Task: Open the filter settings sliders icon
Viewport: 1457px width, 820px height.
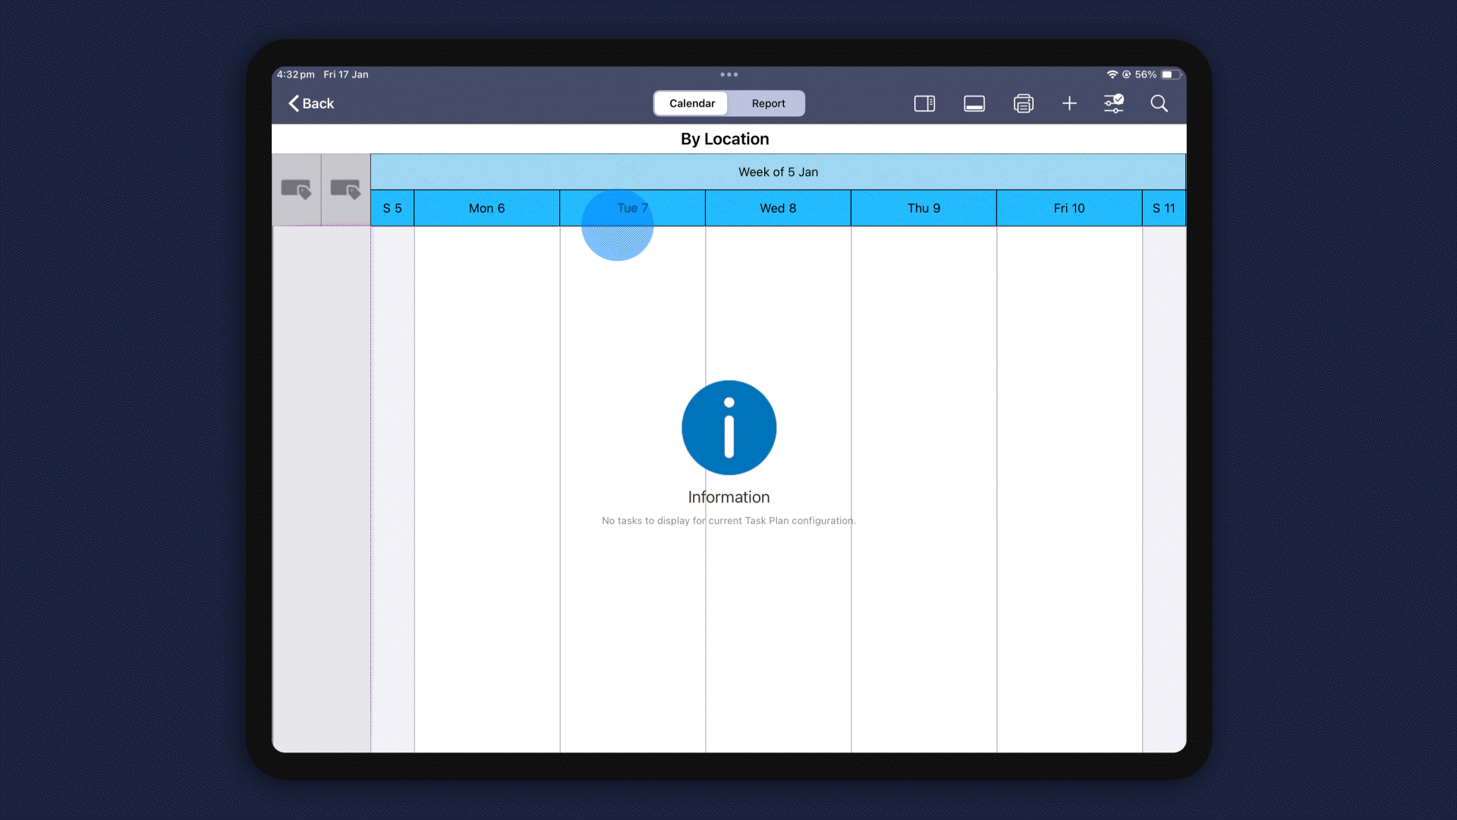Action: [1113, 103]
